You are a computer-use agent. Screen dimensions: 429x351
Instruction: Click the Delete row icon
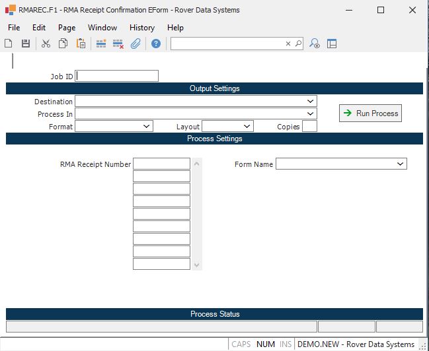[x=118, y=44]
